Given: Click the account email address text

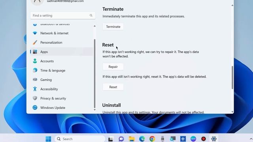Looking at the screenshot, I should pyautogui.click(x=65, y=1).
